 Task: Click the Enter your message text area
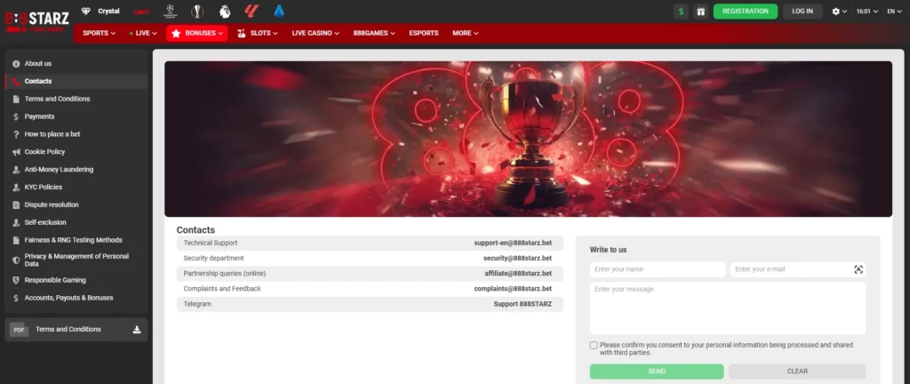728,308
